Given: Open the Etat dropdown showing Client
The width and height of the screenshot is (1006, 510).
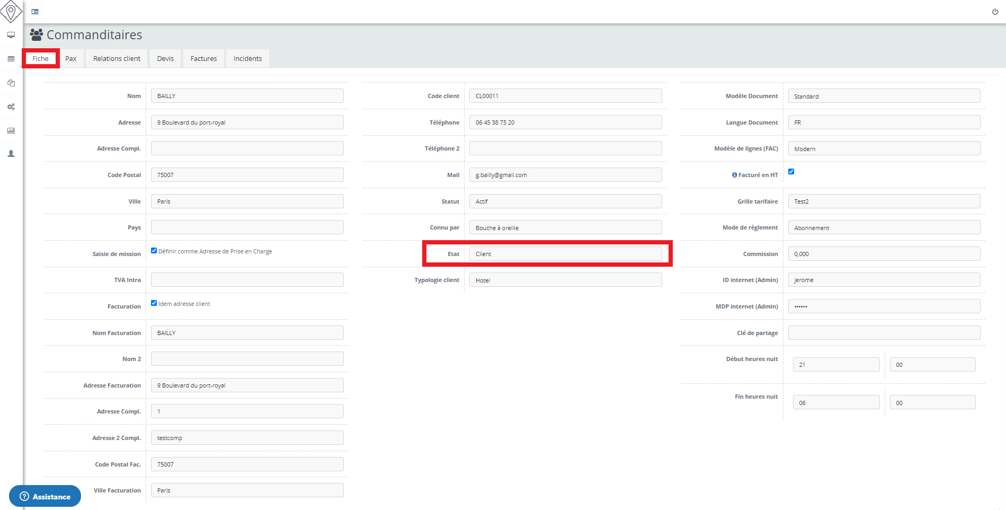Looking at the screenshot, I should [x=565, y=254].
